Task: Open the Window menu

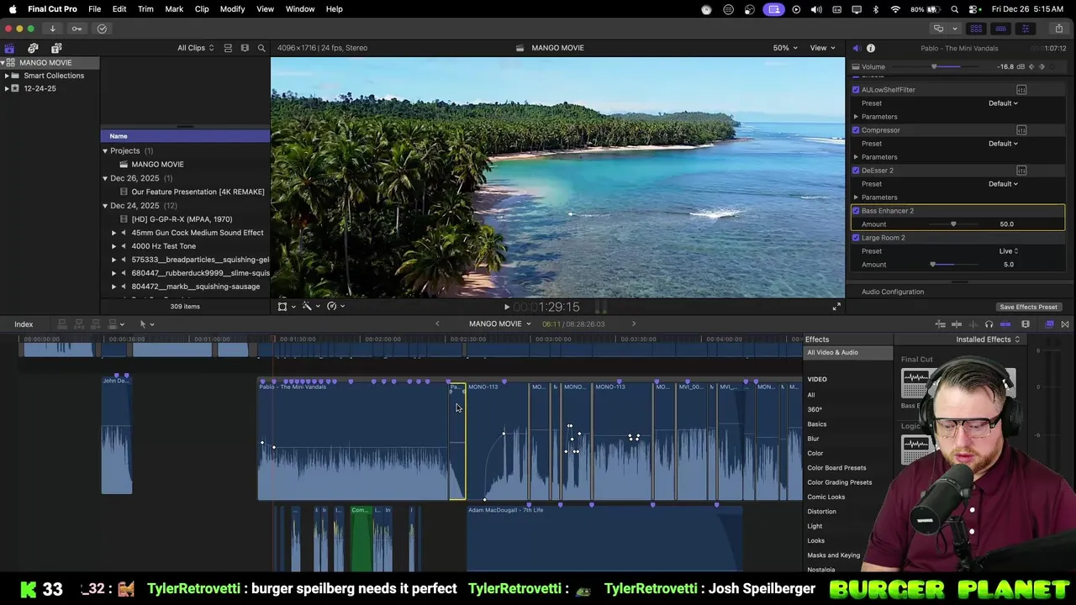Action: [x=300, y=9]
